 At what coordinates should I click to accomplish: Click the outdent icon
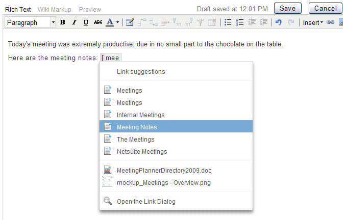[x=252, y=22]
